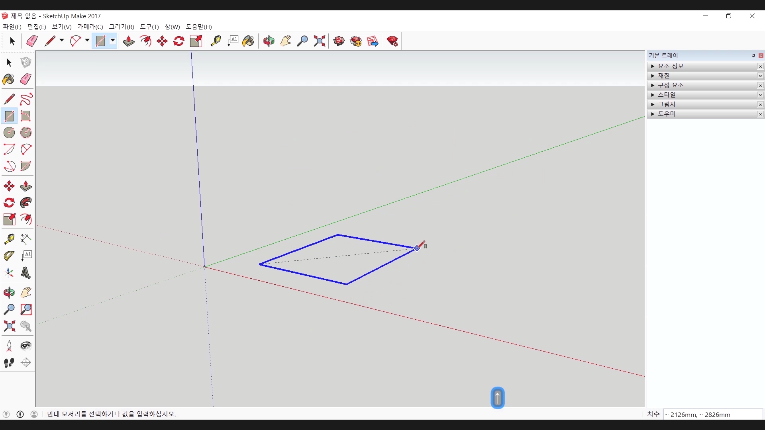The image size is (765, 430).
Task: Open the model credits status icon
Action: [20, 414]
